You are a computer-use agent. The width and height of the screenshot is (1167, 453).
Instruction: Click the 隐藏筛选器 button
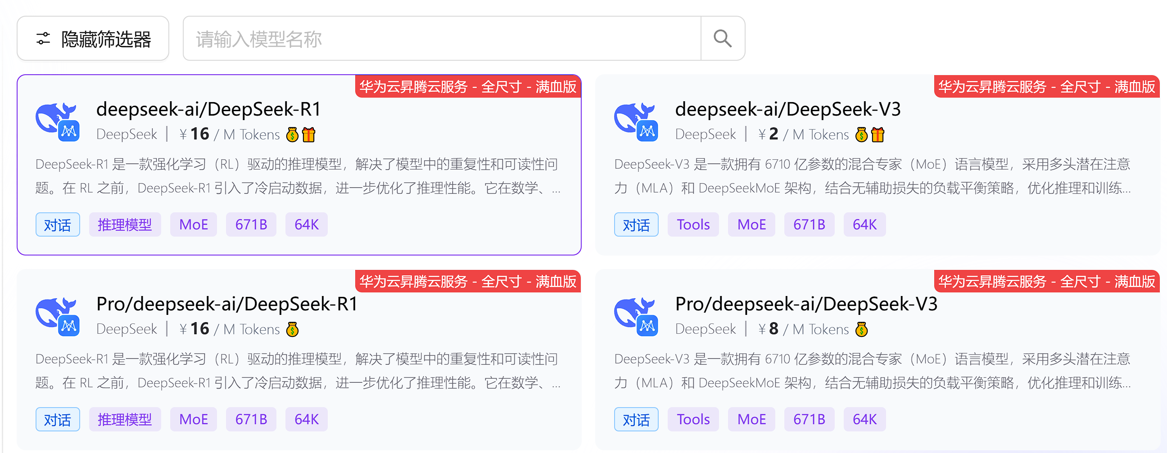pos(93,39)
